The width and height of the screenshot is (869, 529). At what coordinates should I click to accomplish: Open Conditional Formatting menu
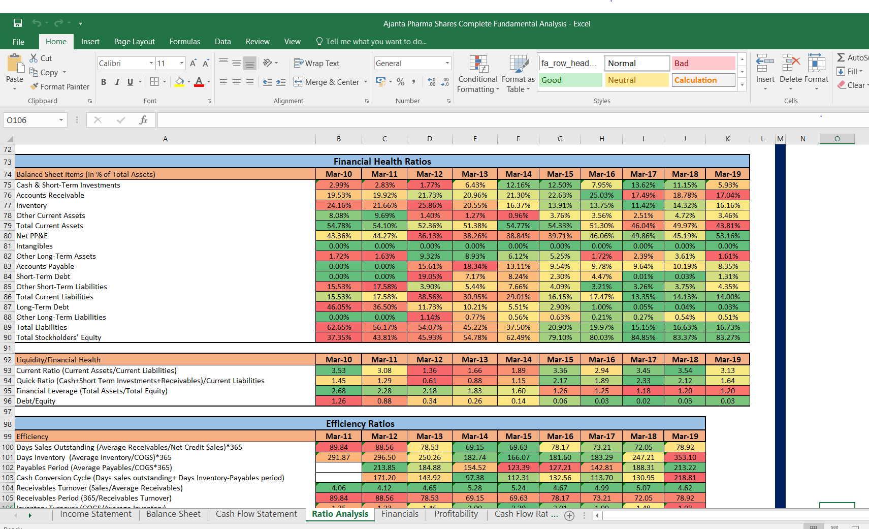coord(478,74)
